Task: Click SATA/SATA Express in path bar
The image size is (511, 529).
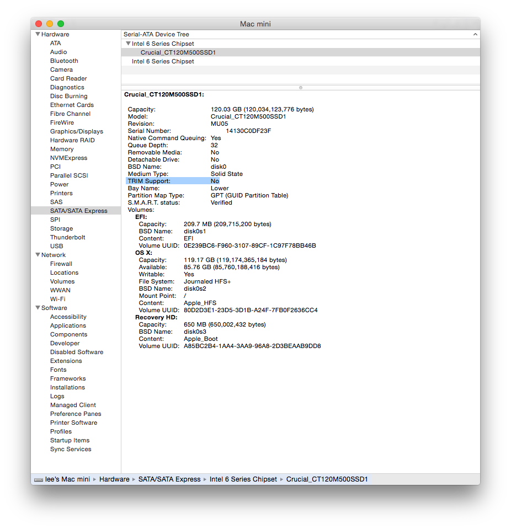Action: 169,479
